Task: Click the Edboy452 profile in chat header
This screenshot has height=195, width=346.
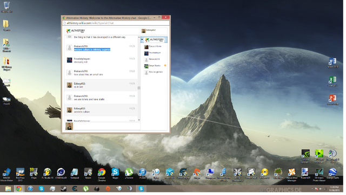Action: (149, 31)
